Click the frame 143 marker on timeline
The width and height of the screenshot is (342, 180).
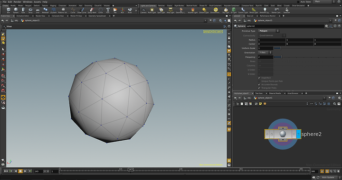click(131, 170)
